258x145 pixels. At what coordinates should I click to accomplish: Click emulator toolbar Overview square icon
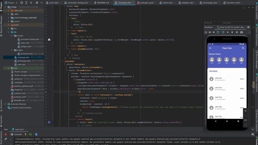(x=237, y=32)
